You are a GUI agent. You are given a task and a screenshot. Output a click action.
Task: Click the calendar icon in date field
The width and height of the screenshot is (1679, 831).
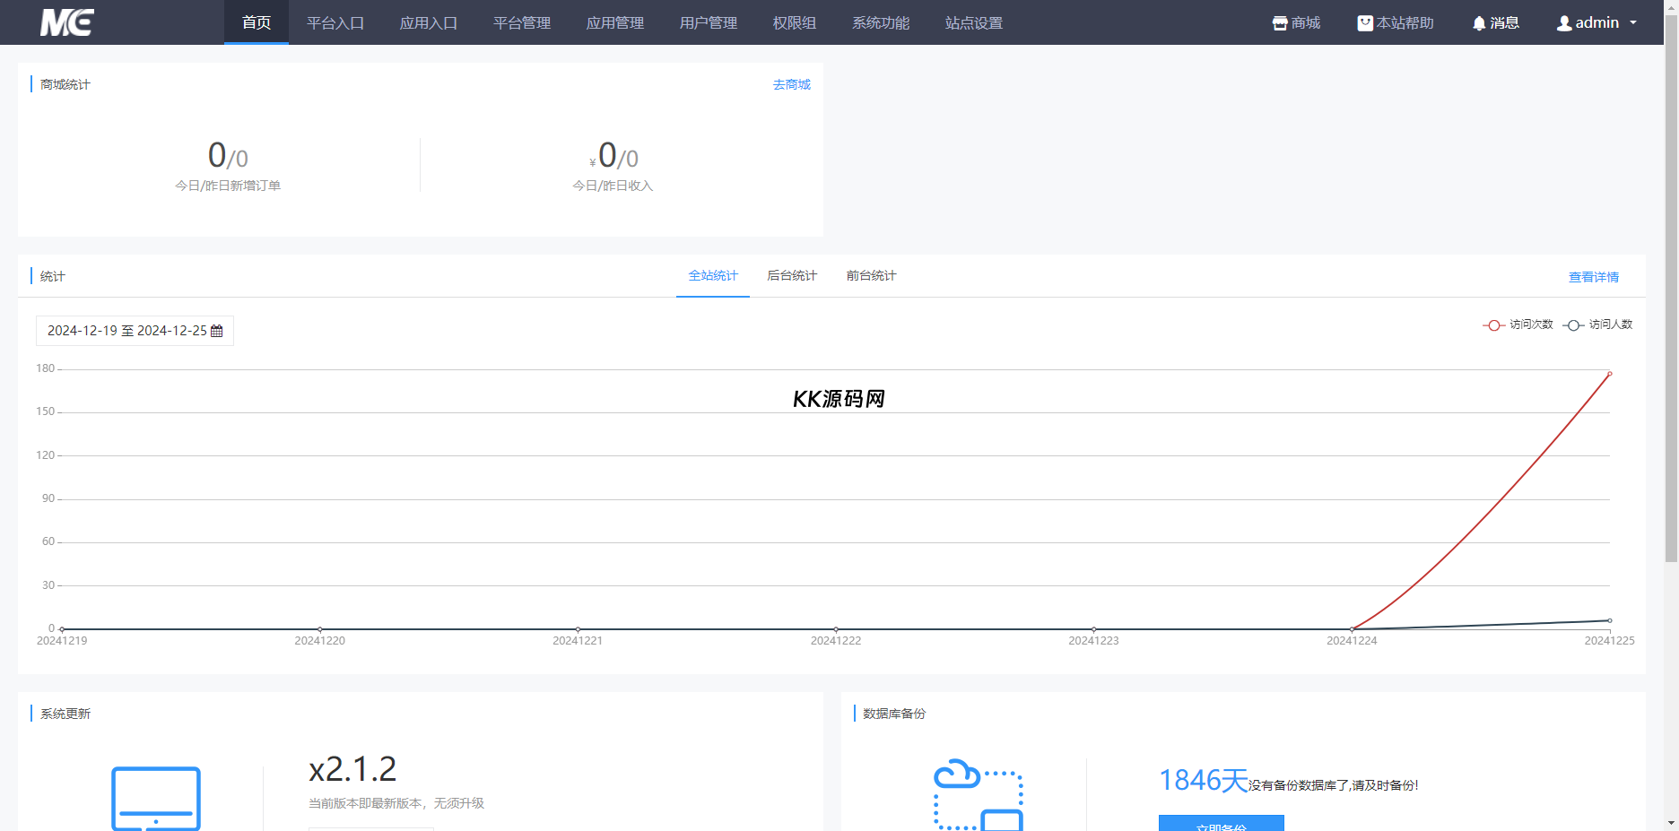pyautogui.click(x=216, y=331)
